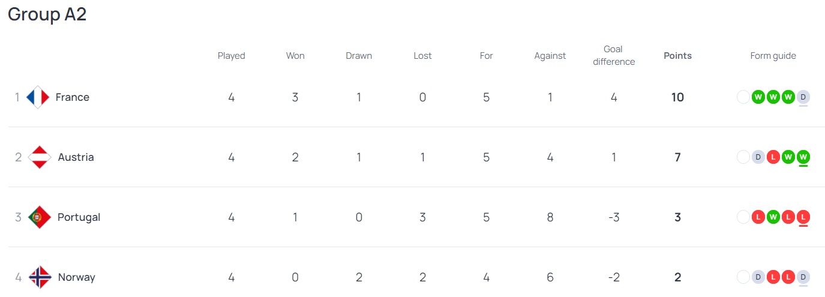This screenshot has width=825, height=297.
Task: Select France's draw badge in form guide
Action: coord(803,97)
